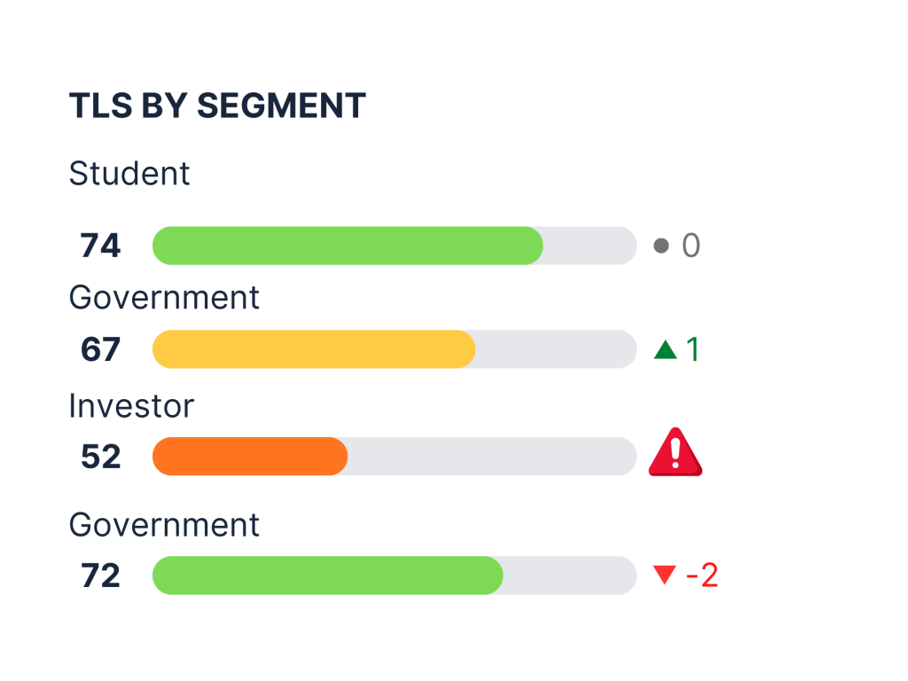Click the score value 67
The width and height of the screenshot is (908, 681).
pos(100,349)
